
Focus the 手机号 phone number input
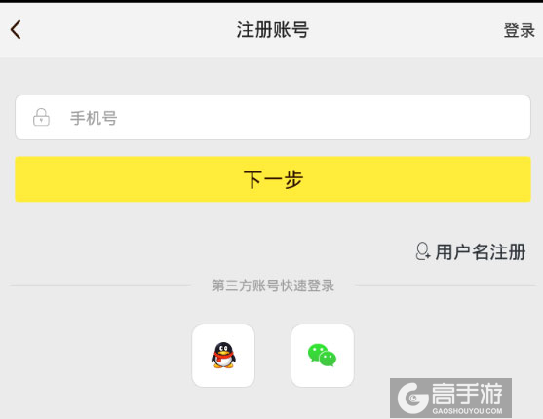tap(273, 117)
